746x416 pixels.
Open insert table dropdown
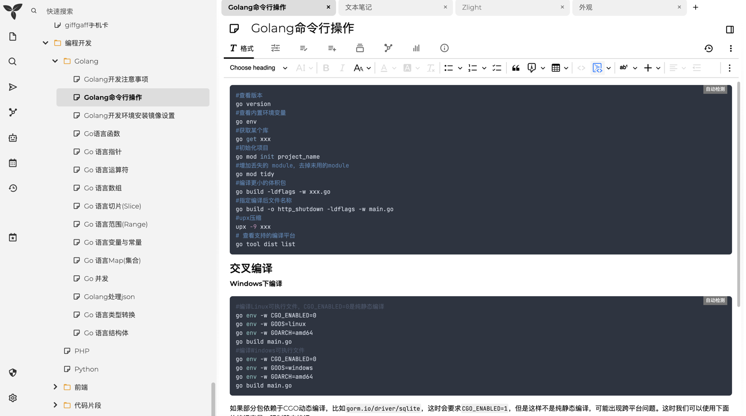560,68
